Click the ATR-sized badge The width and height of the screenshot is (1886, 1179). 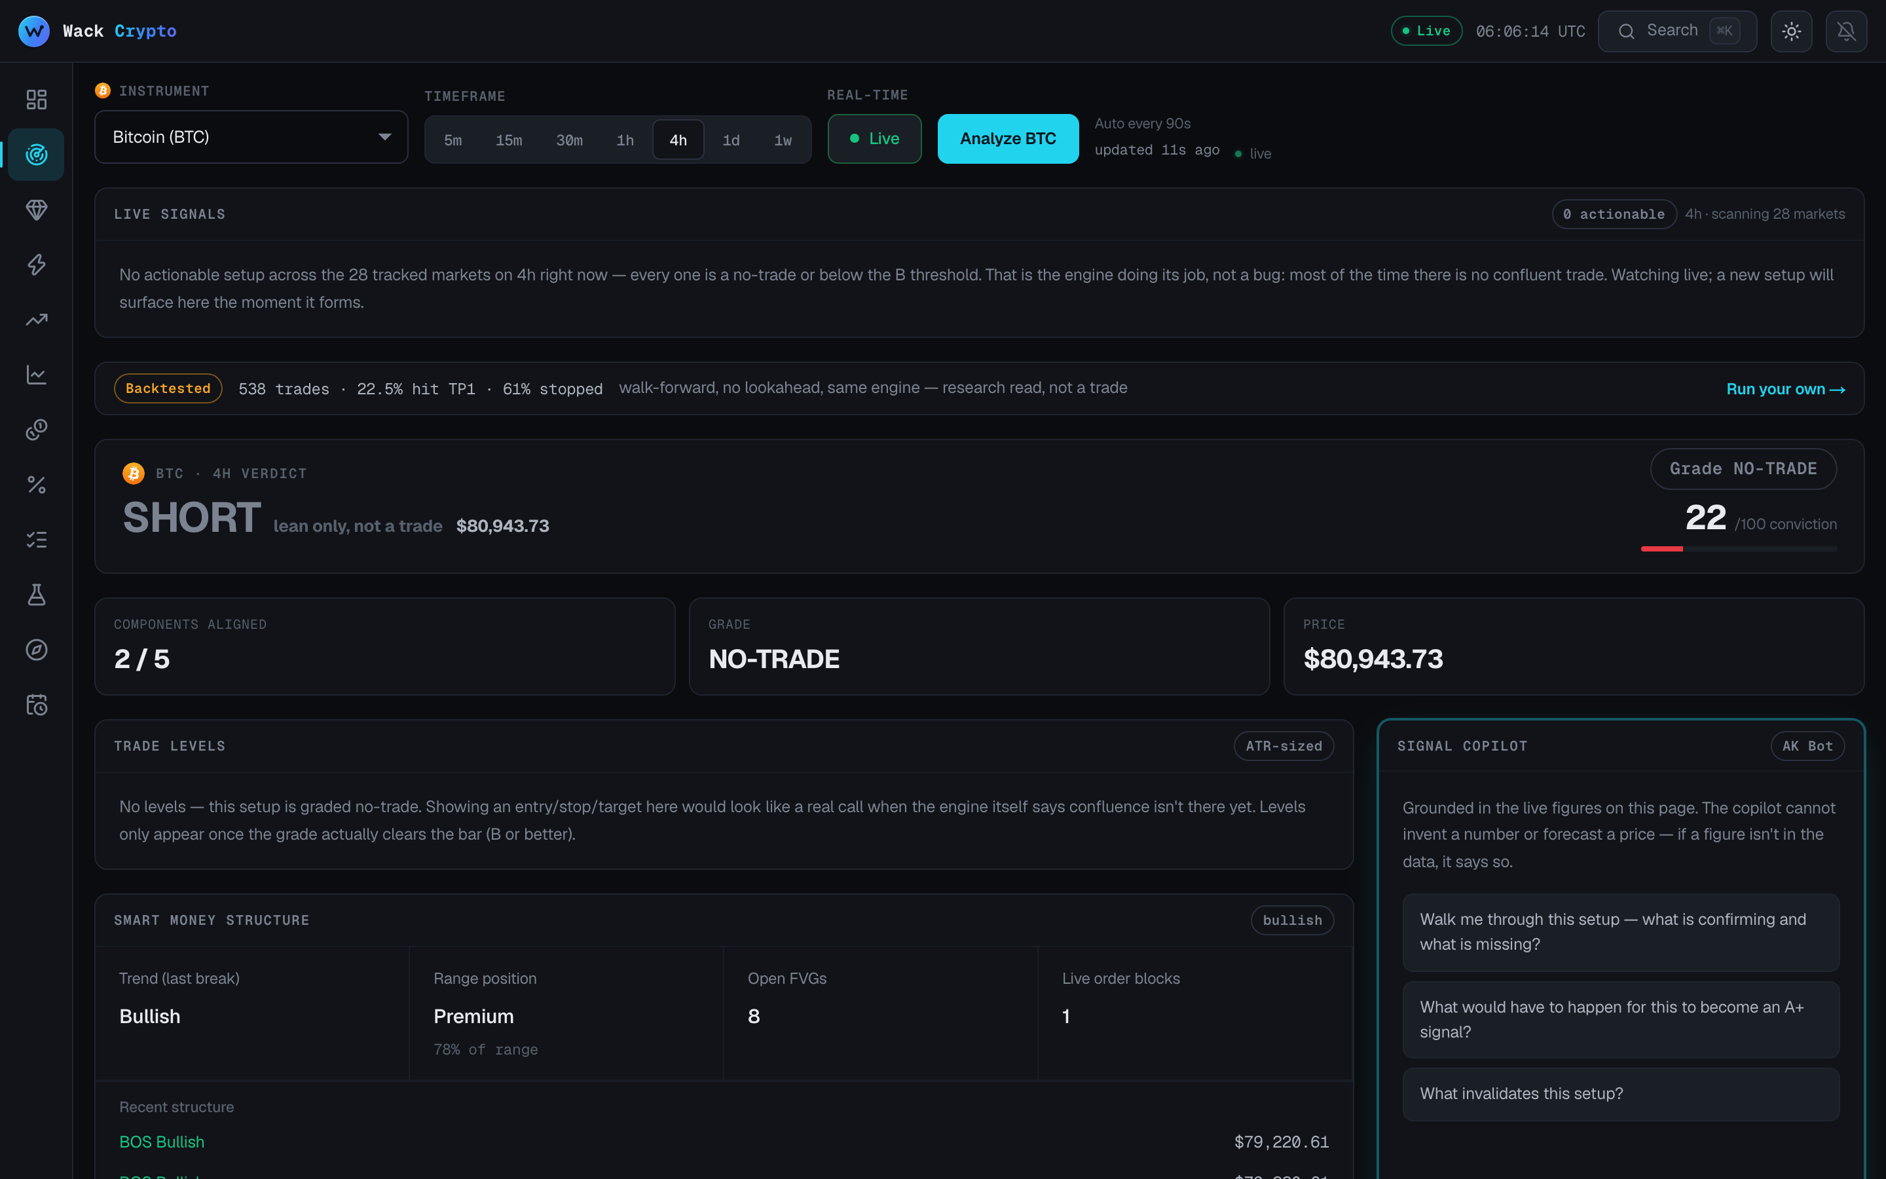(1284, 746)
